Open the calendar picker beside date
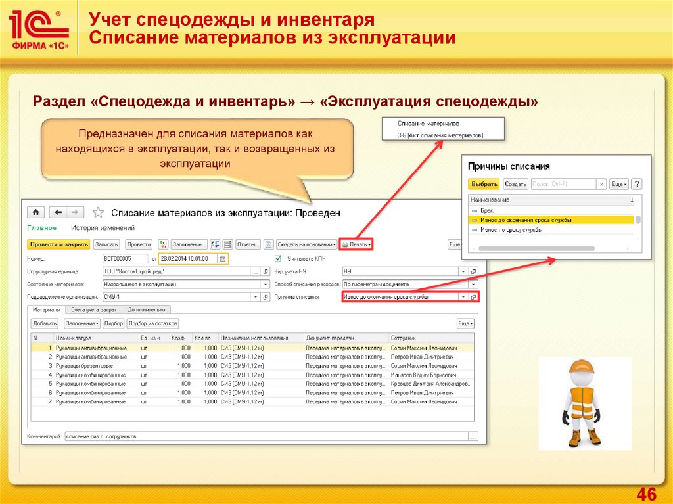Screen dimensions: 673x504 pos(222,259)
